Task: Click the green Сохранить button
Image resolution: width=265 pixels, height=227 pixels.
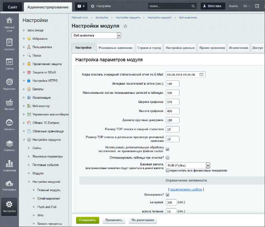Action: click(x=87, y=220)
